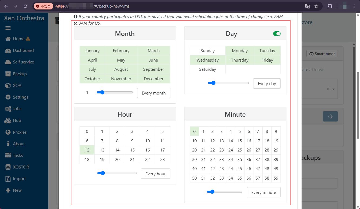Click the Every minute button
This screenshot has height=209, width=360.
[263, 192]
